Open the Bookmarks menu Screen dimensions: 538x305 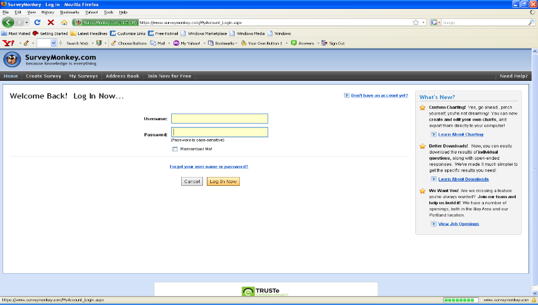[69, 12]
